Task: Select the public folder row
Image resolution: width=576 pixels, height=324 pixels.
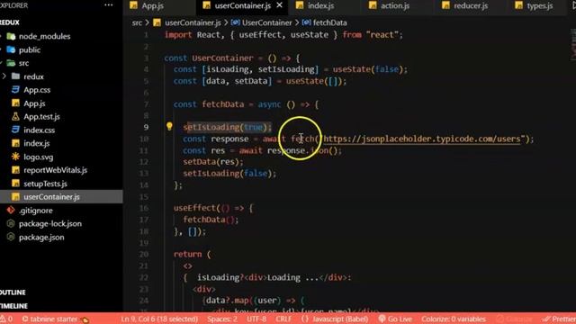Action: coord(61,49)
